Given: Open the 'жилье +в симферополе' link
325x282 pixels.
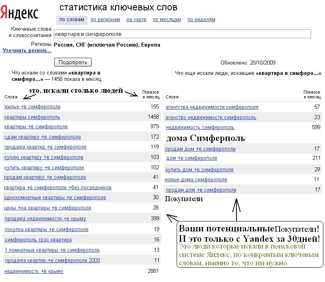Looking at the screenshot, I should 33,107.
